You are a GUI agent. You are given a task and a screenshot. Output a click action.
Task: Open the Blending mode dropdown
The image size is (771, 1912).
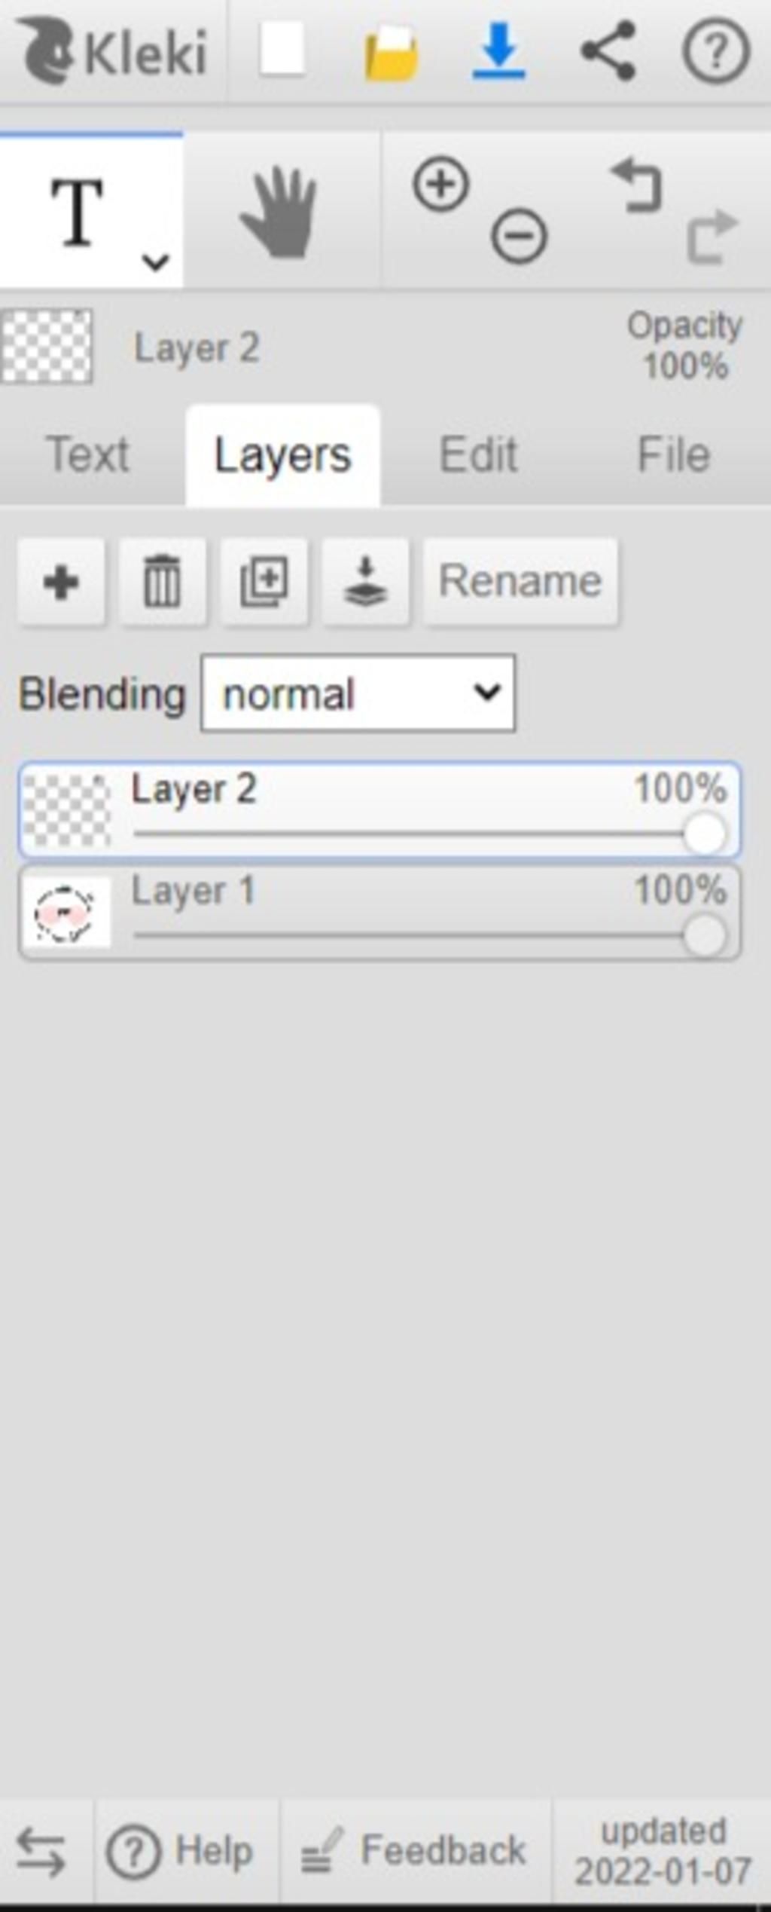358,693
